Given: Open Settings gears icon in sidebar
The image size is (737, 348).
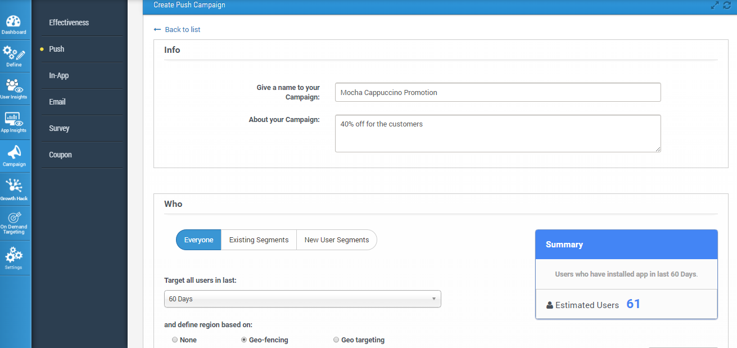Looking at the screenshot, I should click(14, 256).
